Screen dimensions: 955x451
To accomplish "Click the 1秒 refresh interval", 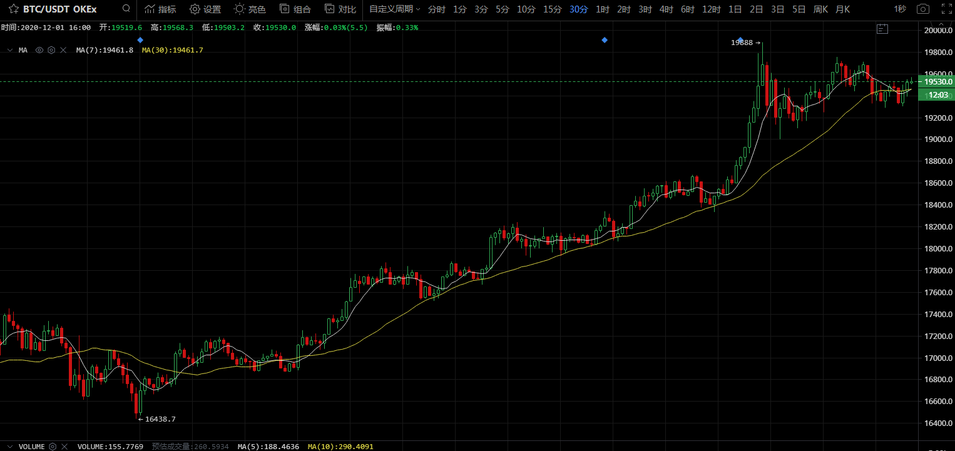I will coord(900,9).
